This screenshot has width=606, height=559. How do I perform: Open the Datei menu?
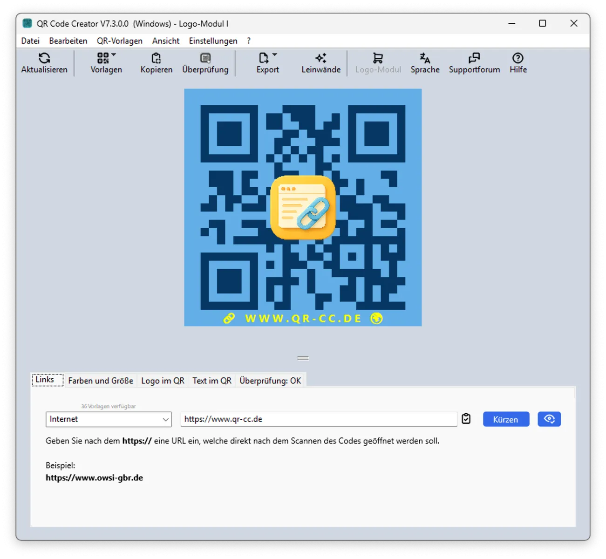click(30, 41)
